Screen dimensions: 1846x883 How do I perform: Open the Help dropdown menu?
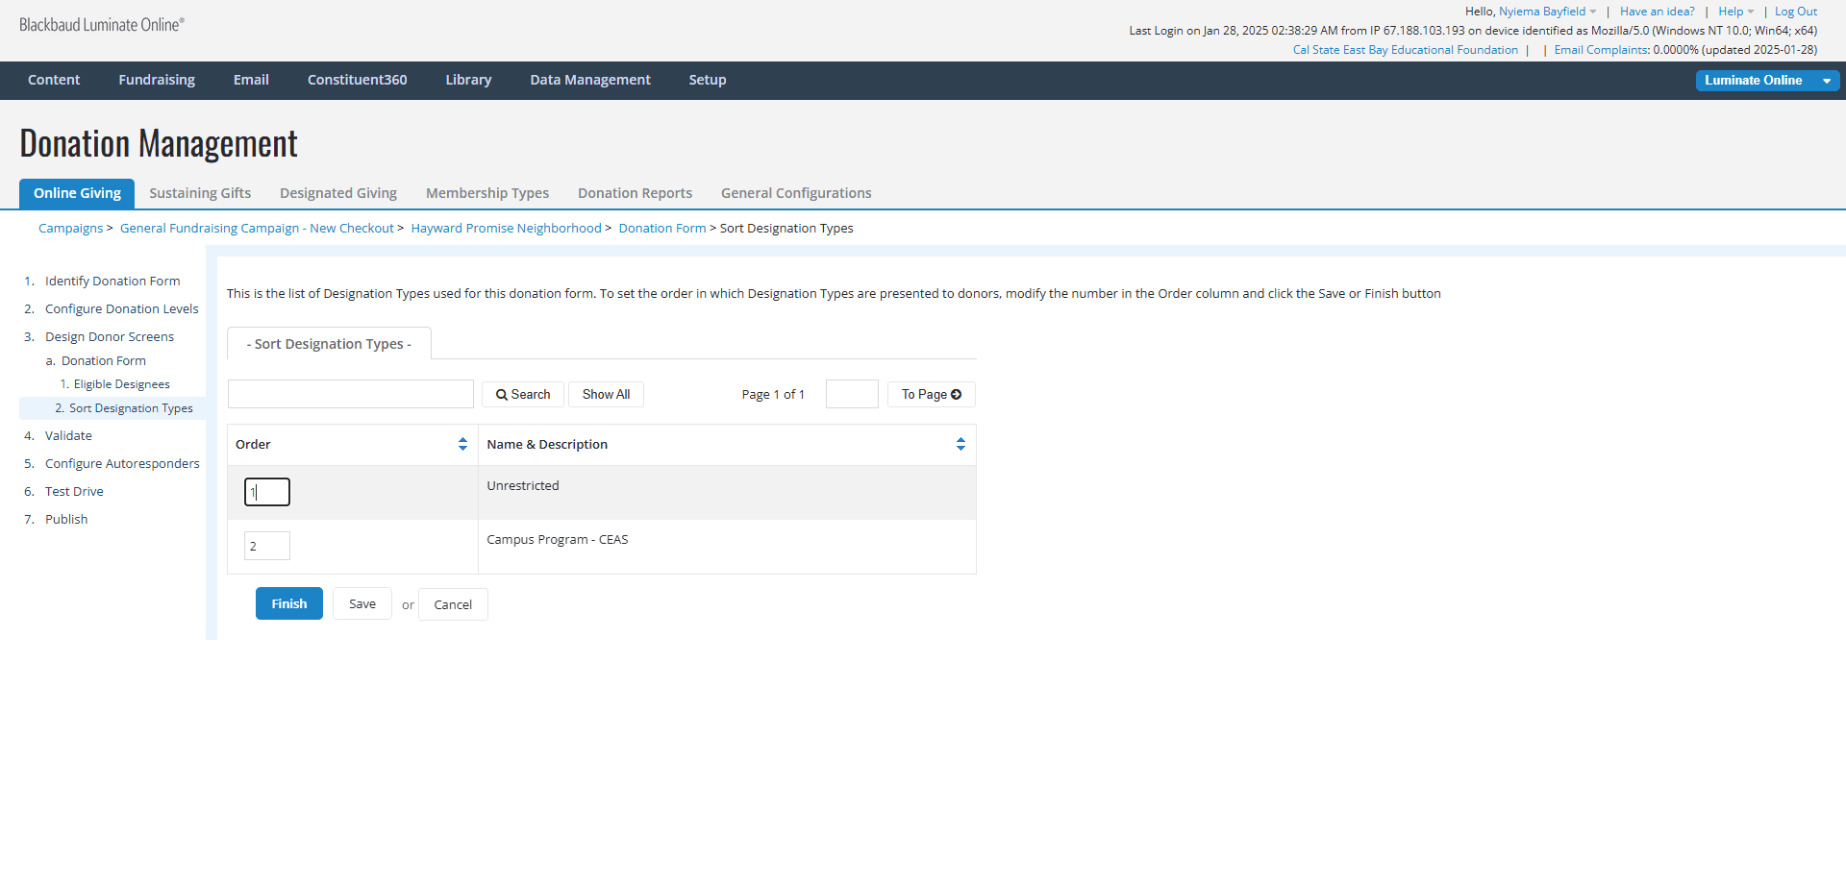click(1736, 12)
